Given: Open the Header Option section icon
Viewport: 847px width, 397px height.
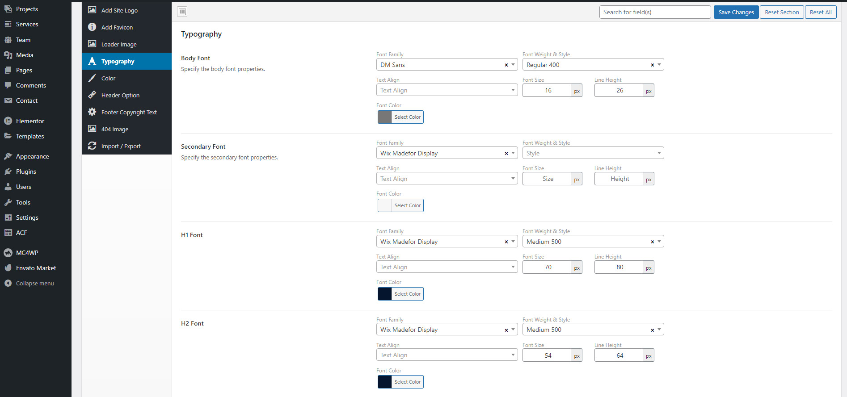Looking at the screenshot, I should pyautogui.click(x=92, y=95).
